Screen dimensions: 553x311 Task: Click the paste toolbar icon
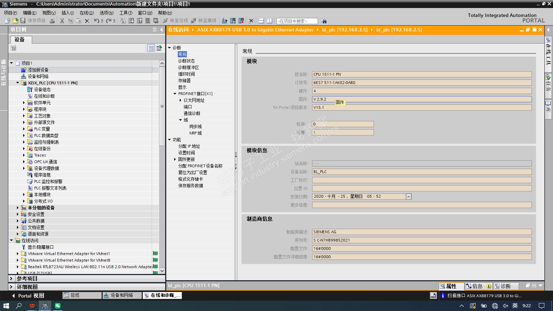79,21
